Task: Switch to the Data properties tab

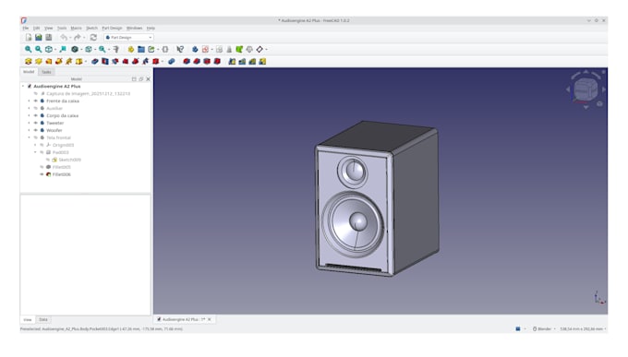Action: 43,319
